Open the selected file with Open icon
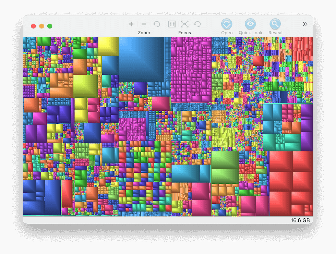336x254 pixels. pos(227,24)
